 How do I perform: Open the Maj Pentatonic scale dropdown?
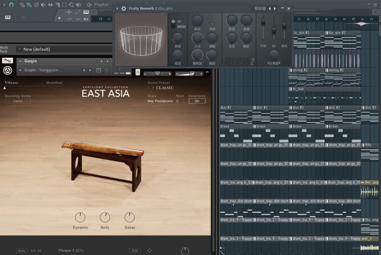pyautogui.click(x=160, y=101)
